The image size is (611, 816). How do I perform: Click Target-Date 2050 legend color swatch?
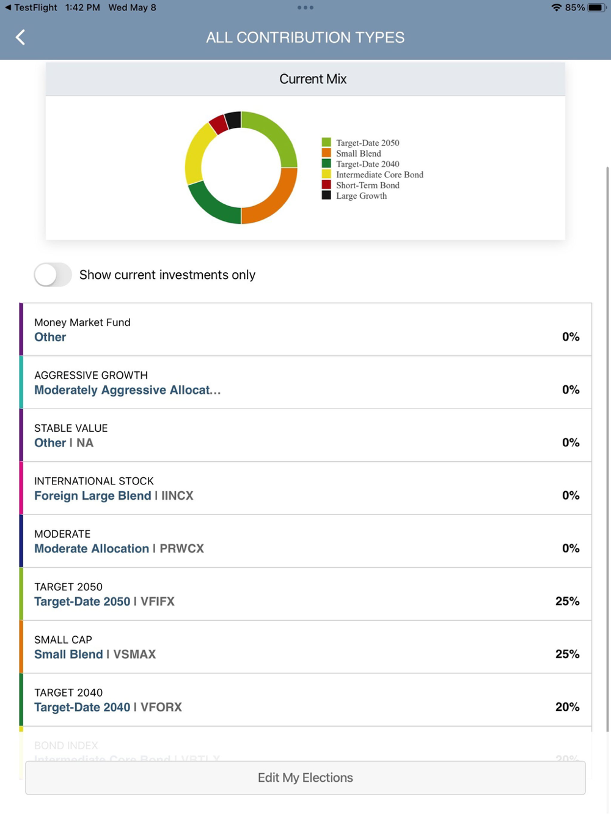click(326, 143)
